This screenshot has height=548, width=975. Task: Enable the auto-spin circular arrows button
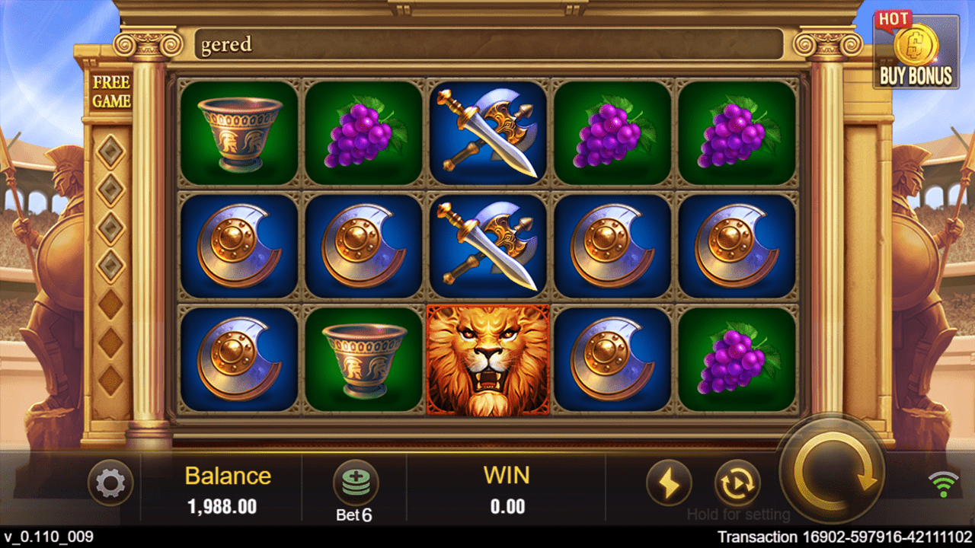tap(737, 483)
